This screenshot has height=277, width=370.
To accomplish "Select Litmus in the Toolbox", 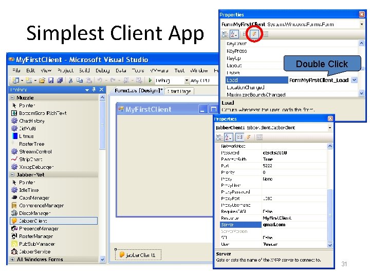I will pyautogui.click(x=54, y=136).
